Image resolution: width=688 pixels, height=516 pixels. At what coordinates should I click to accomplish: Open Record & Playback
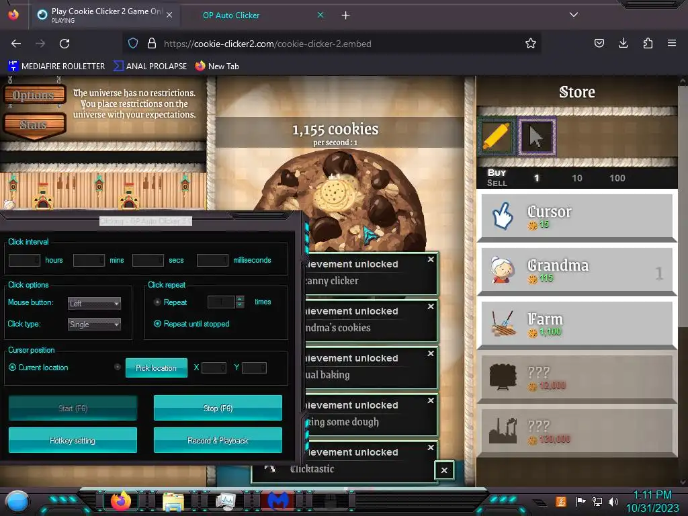point(218,440)
